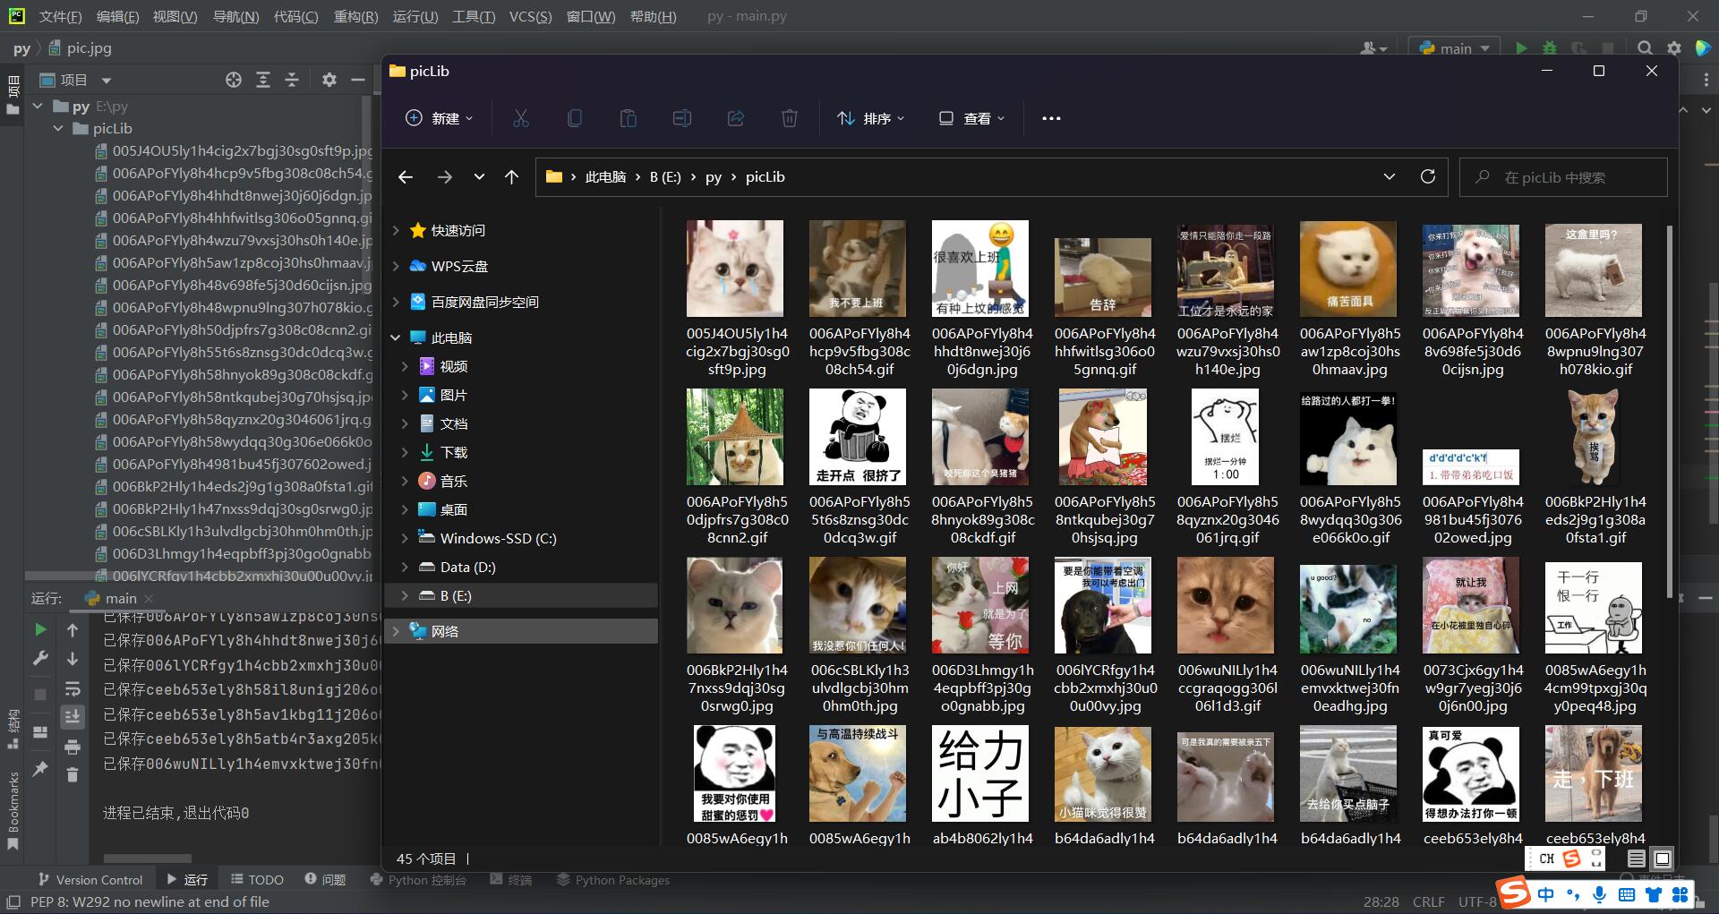
Task: Open PyCharm Search Everywhere magnifier
Action: (x=1645, y=48)
